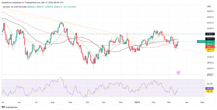Click the TradingView logo at bottom
217x110 pixels.
[10, 107]
